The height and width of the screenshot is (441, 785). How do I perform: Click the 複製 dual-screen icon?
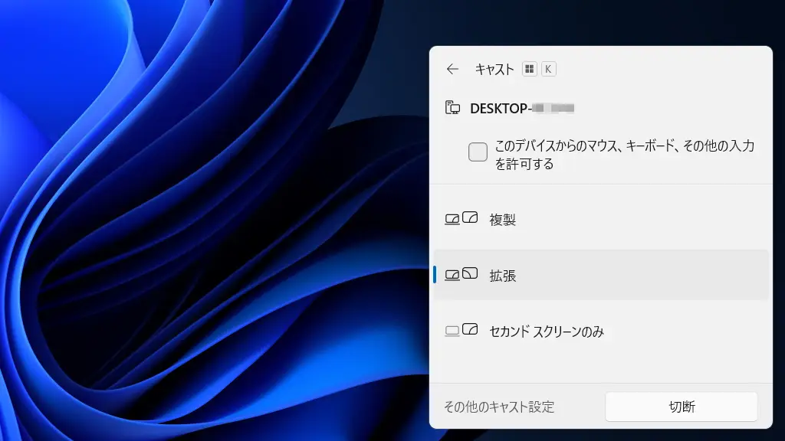click(461, 219)
